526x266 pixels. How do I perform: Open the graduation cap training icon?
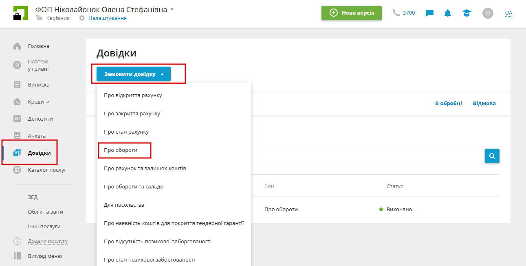click(467, 13)
